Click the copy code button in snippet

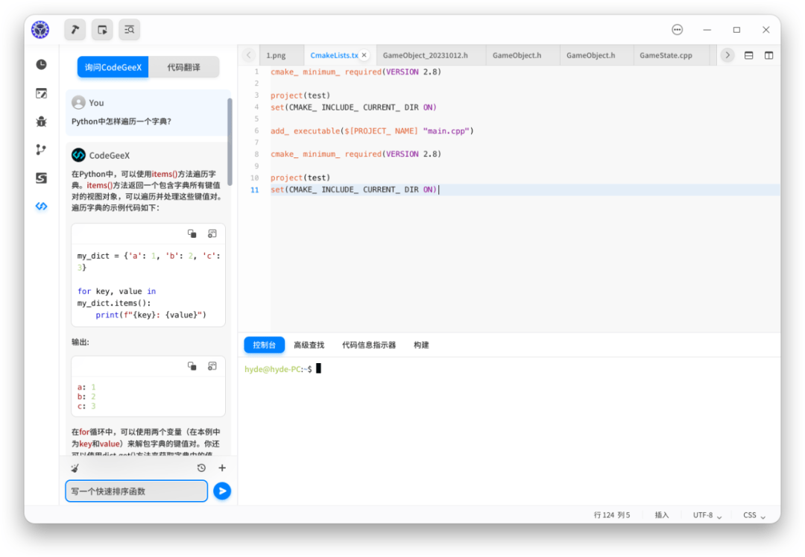point(192,233)
